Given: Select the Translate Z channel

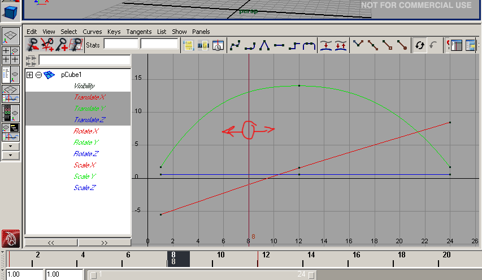Looking at the screenshot, I should (89, 120).
